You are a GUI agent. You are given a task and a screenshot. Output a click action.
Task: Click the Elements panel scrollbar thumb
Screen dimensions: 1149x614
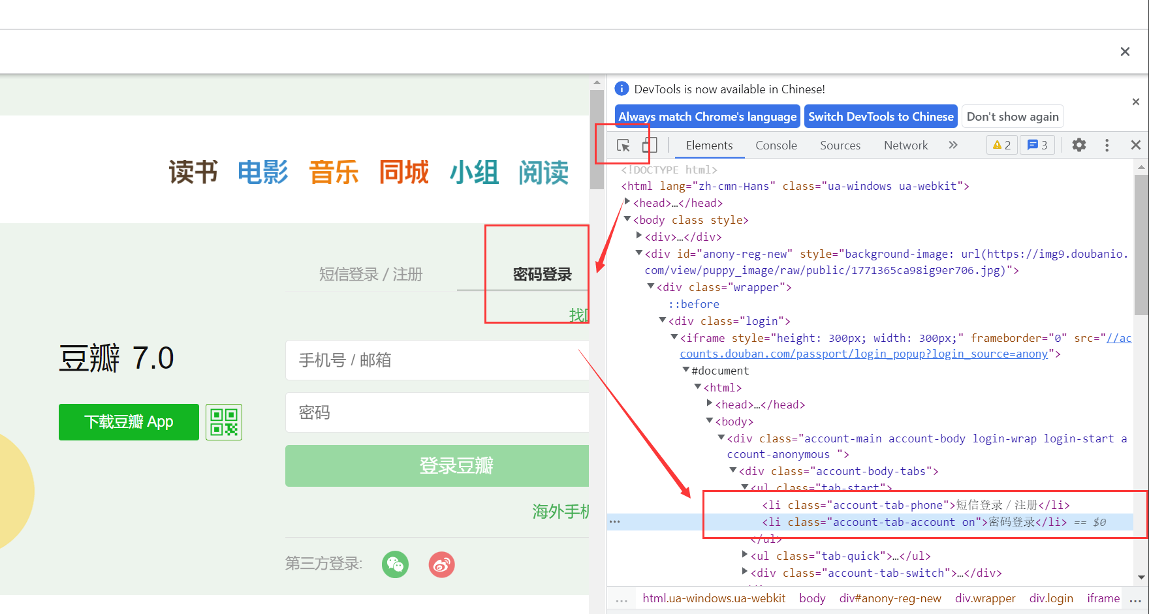click(x=1141, y=245)
